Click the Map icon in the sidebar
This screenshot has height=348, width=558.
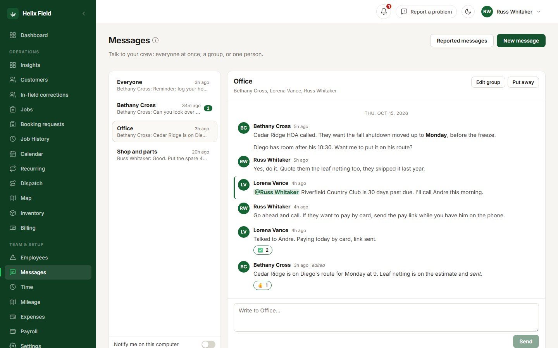13,198
